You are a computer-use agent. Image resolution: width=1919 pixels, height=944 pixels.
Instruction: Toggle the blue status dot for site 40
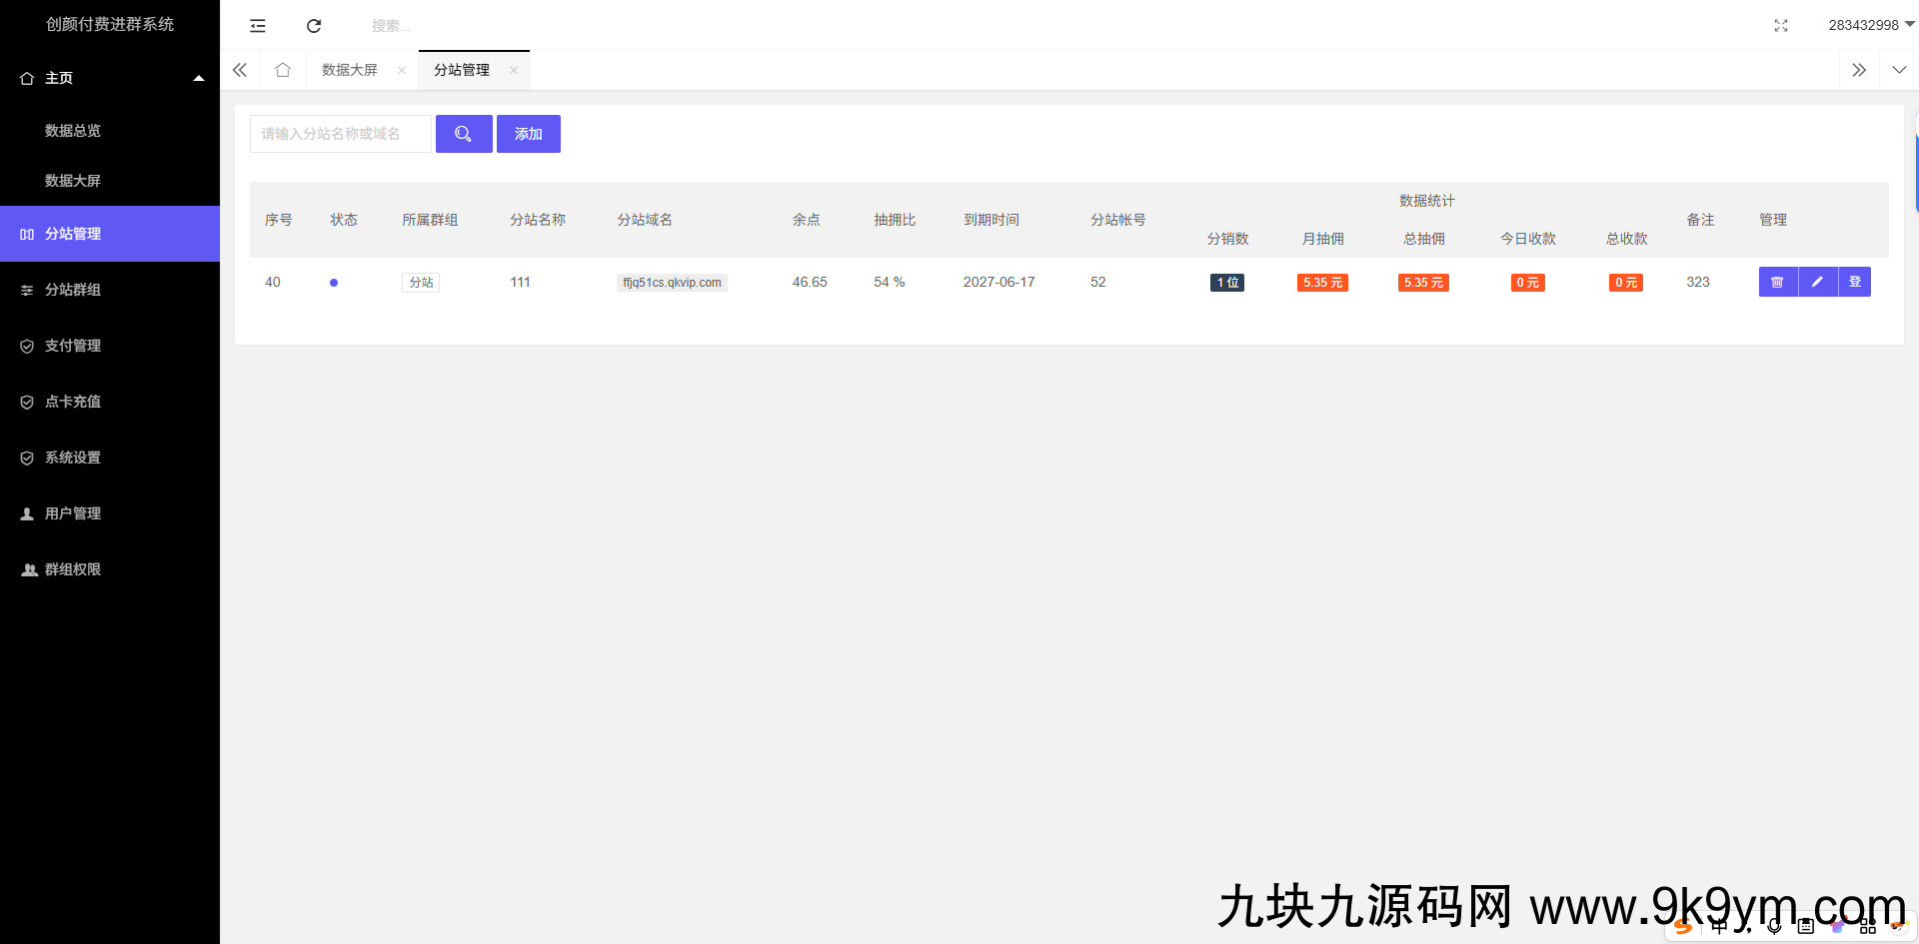(x=334, y=282)
